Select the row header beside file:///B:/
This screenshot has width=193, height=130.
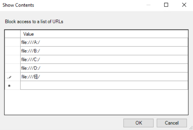click(x=13, y=51)
